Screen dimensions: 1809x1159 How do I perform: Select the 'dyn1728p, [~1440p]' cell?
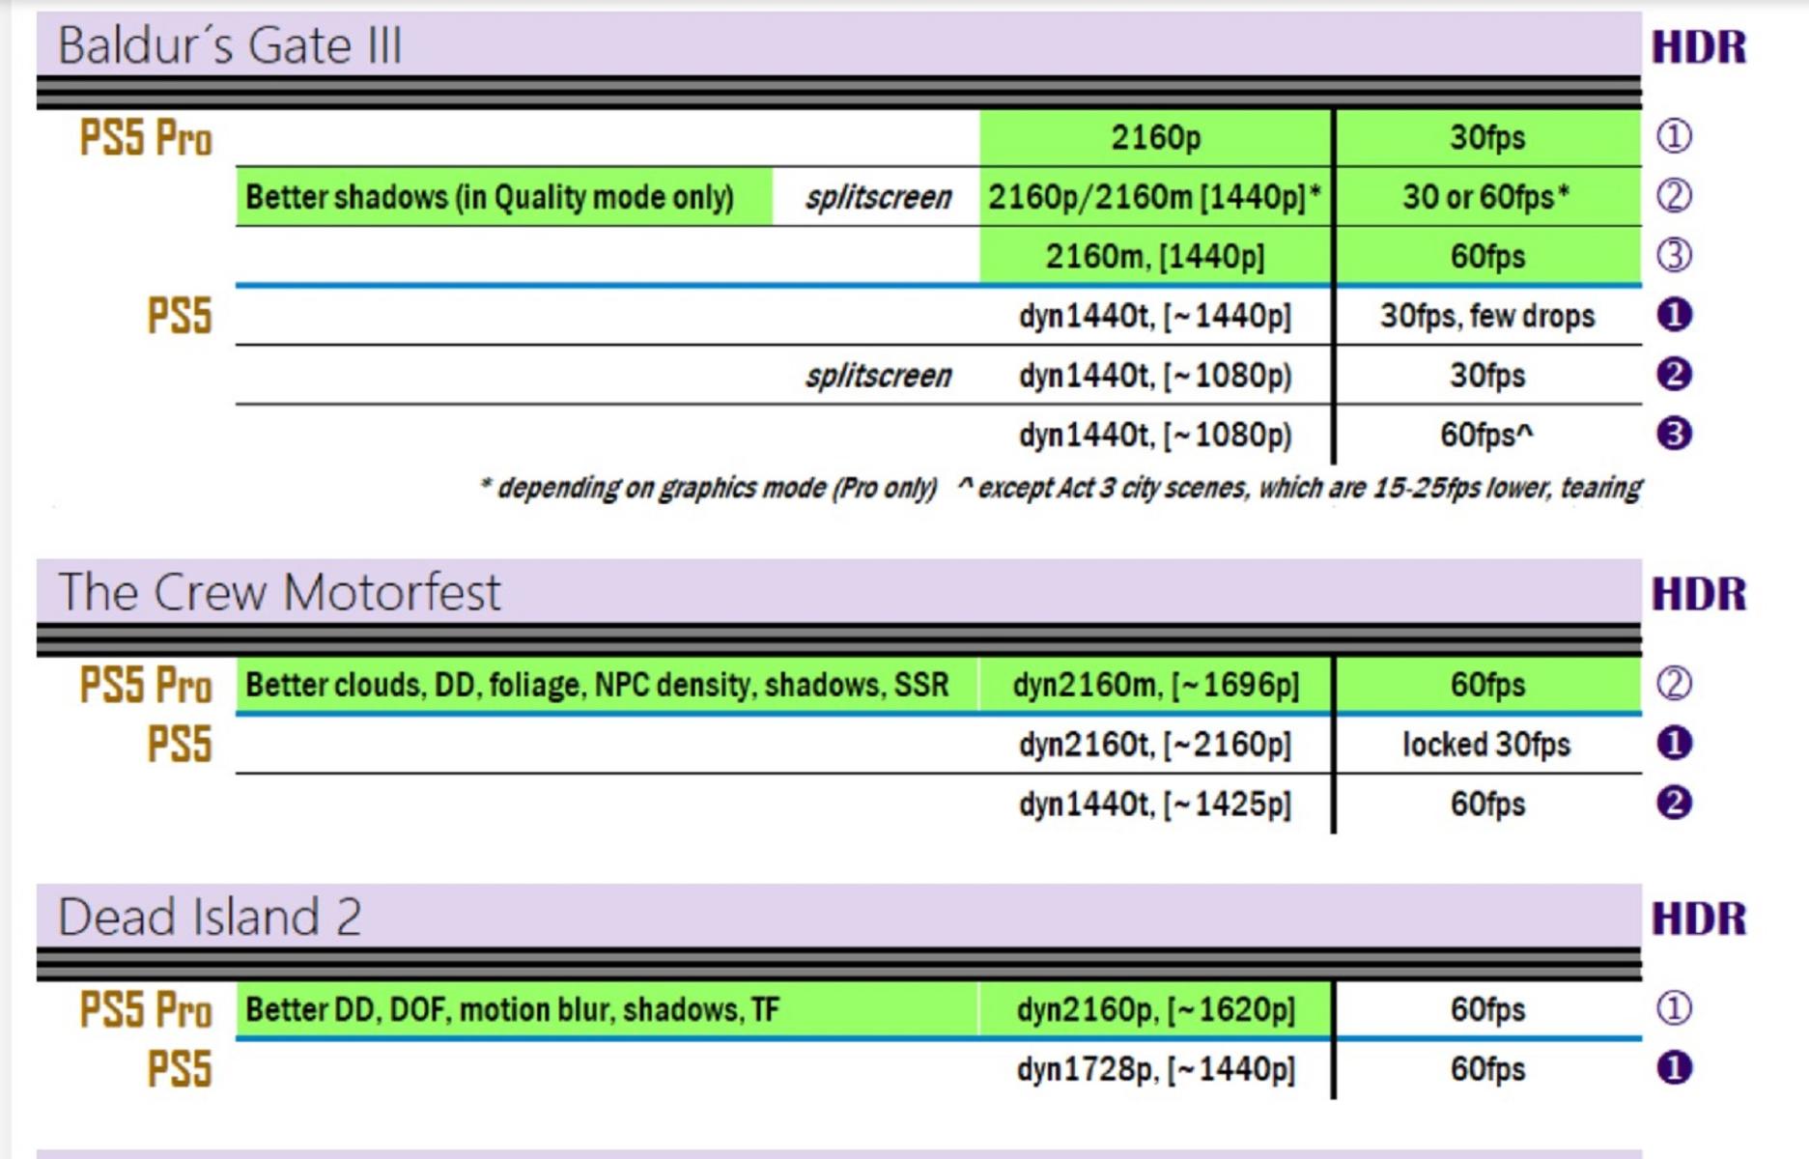(1155, 1070)
